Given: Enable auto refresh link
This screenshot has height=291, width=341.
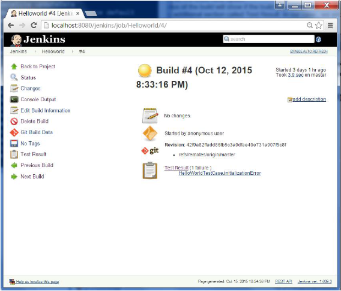Looking at the screenshot, I should click(x=309, y=51).
